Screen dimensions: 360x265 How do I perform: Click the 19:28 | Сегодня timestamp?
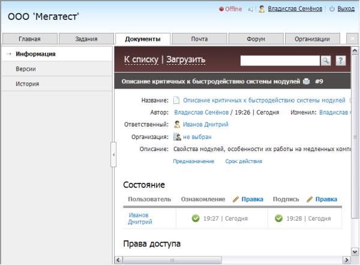[308, 218]
